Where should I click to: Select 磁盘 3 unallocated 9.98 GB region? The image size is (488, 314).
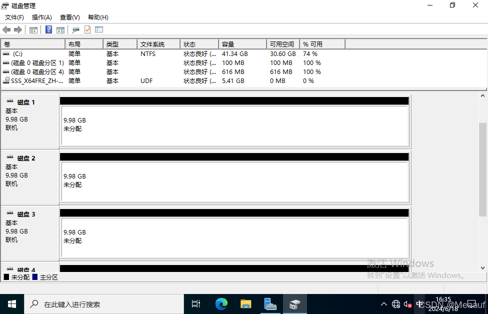(235, 237)
